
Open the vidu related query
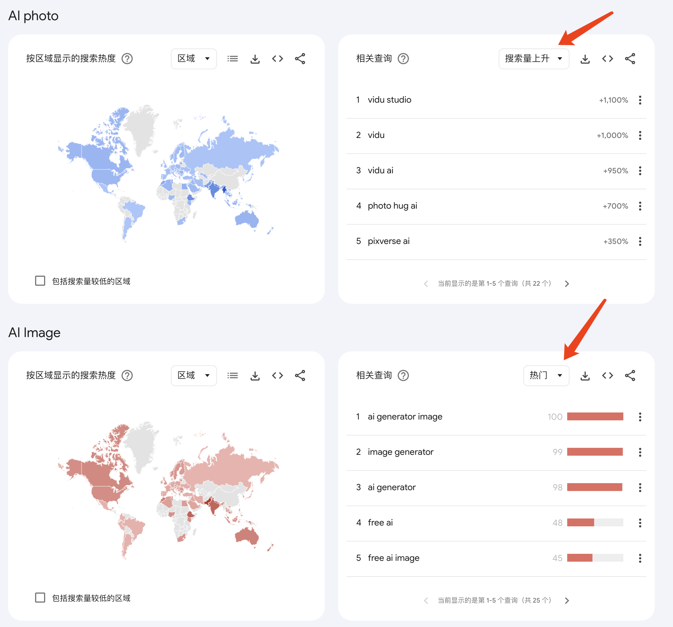(x=376, y=135)
